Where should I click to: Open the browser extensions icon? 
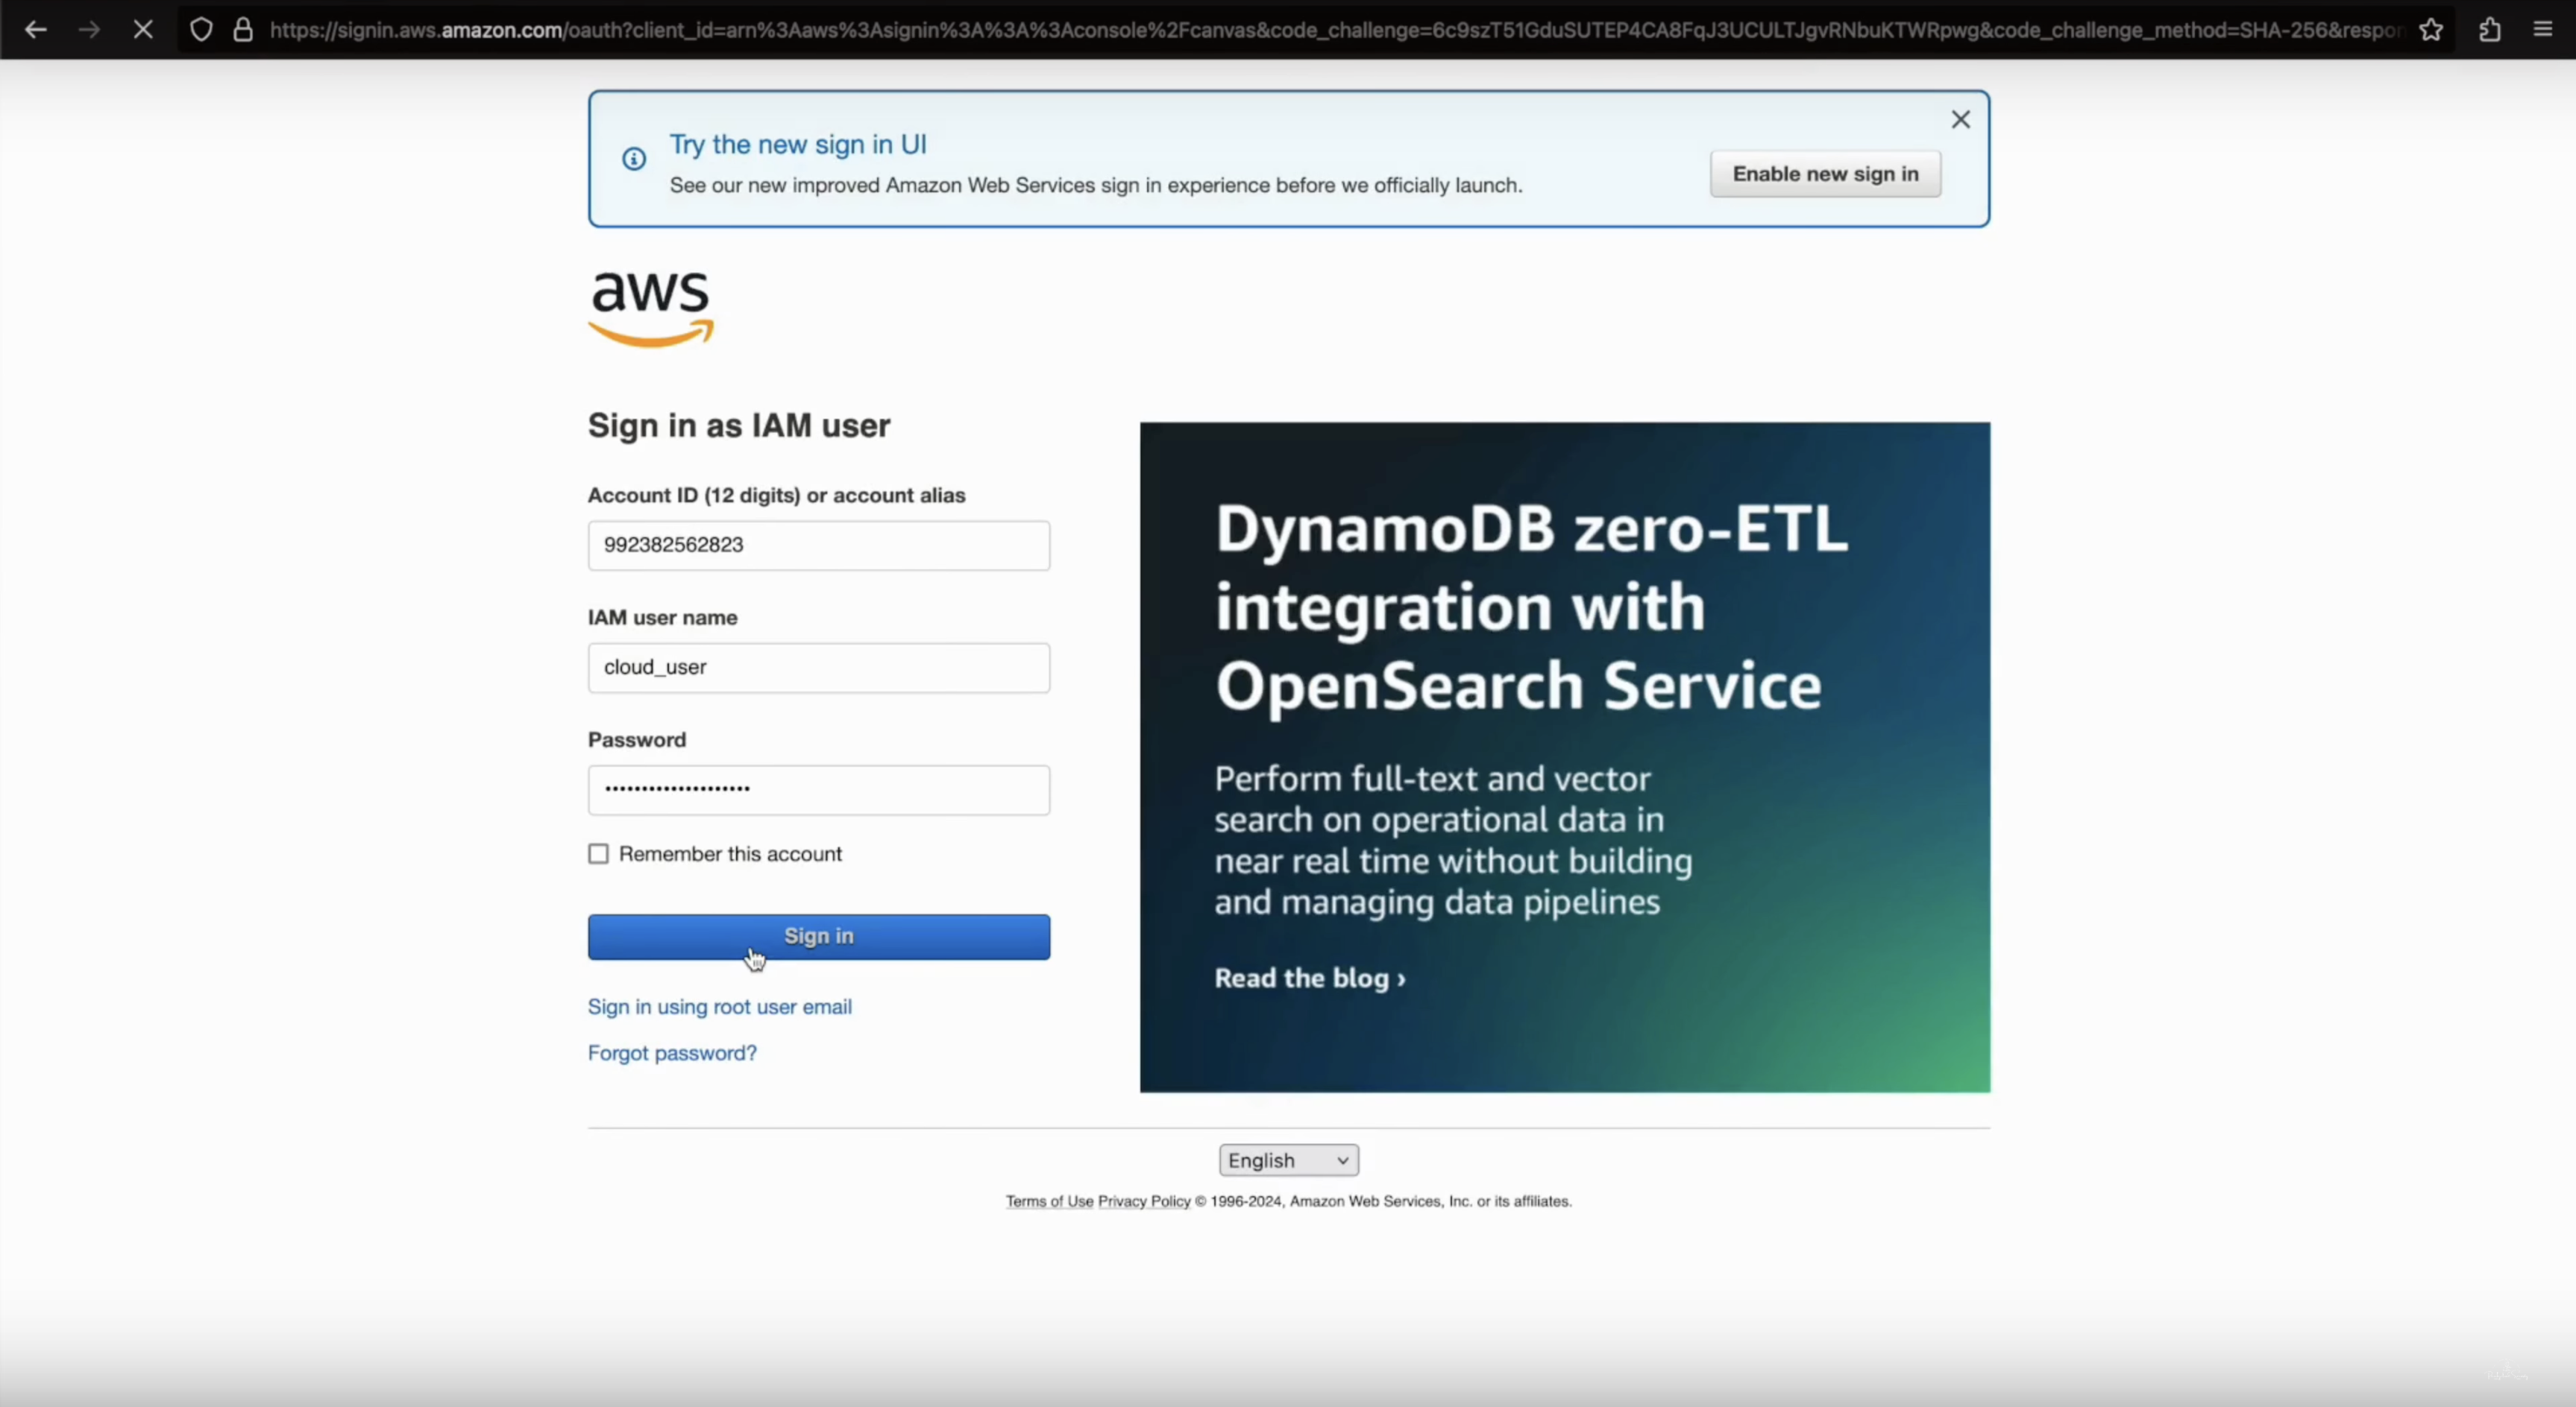tap(2490, 30)
